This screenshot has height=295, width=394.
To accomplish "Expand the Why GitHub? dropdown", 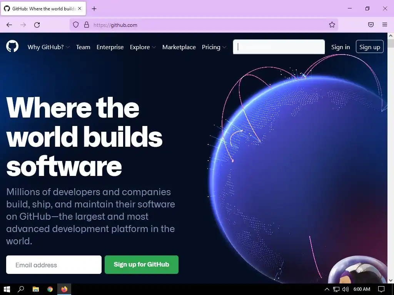I will (48, 47).
